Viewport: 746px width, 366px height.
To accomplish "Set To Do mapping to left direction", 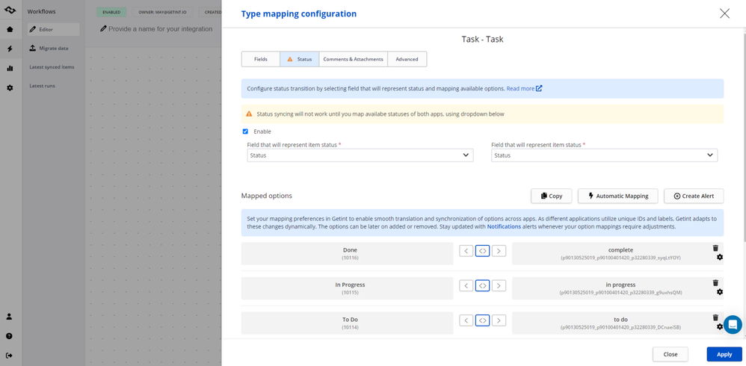I will pos(466,320).
